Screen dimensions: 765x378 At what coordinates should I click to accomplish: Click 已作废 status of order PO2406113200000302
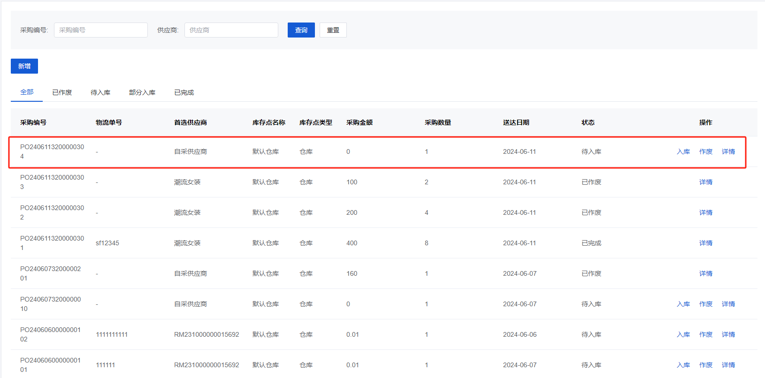pos(591,212)
